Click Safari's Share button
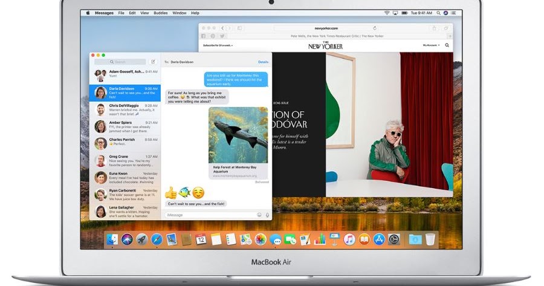The height and width of the screenshot is (286, 544). coord(433,28)
